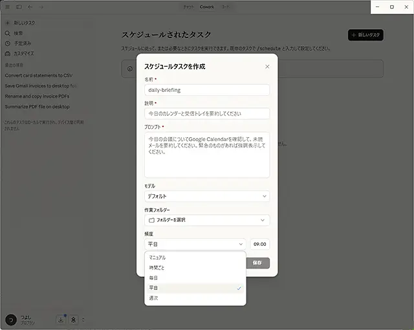The image size is (414, 330).
Task: Close the スケジュールタスクを作成 dialog
Action: pos(267,67)
